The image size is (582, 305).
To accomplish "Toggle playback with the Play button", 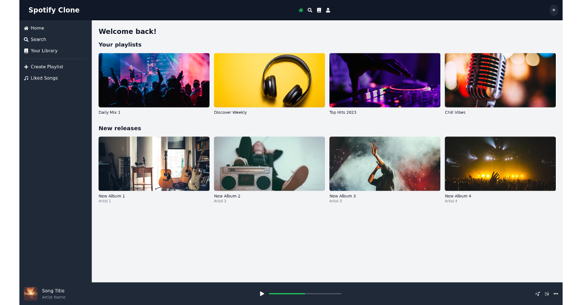I will click(x=262, y=293).
